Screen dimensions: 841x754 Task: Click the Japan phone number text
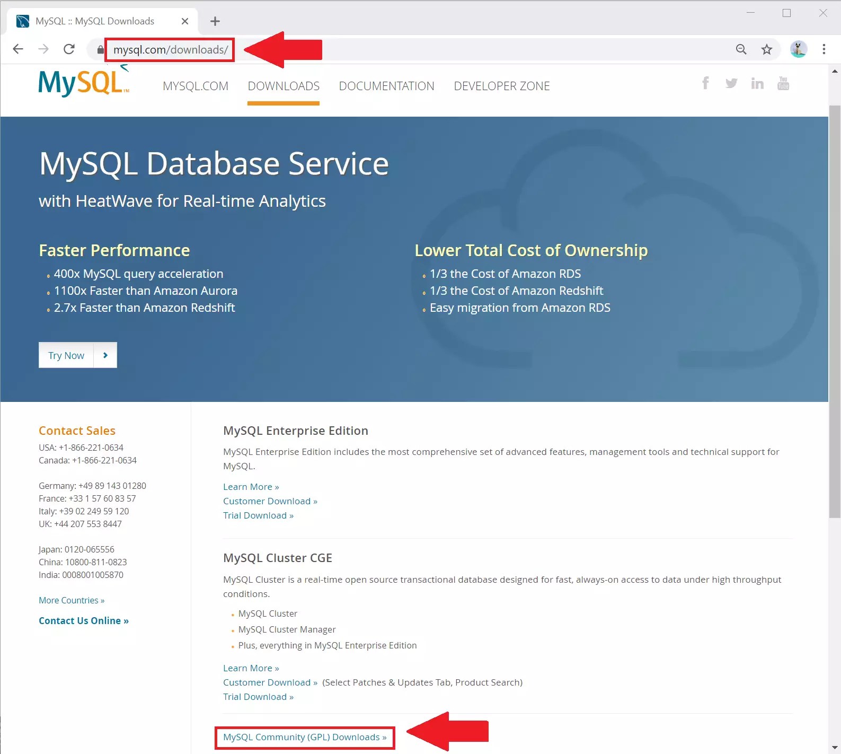[x=76, y=549]
